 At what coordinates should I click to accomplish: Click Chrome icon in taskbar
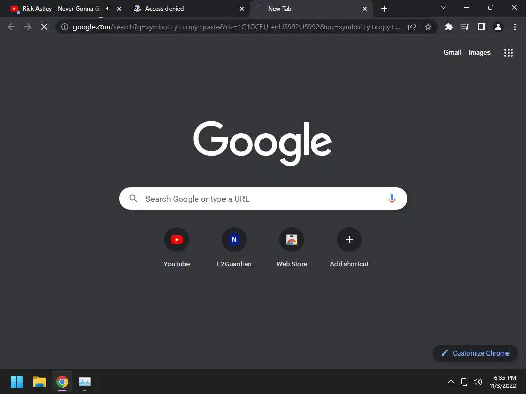[x=62, y=382]
